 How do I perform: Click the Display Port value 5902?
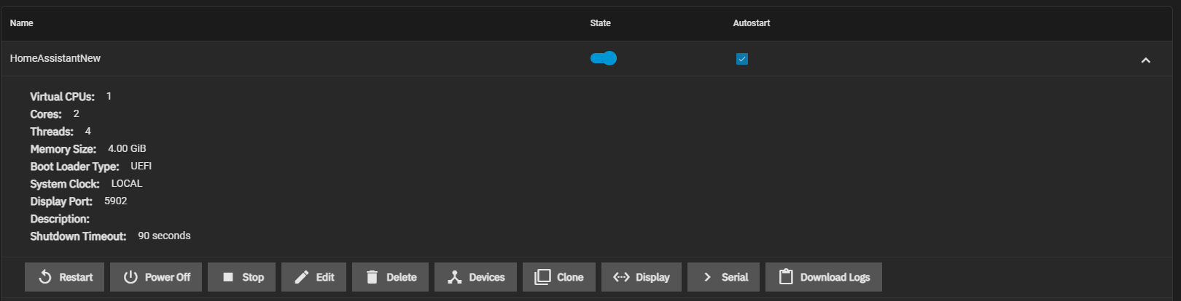tap(115, 201)
